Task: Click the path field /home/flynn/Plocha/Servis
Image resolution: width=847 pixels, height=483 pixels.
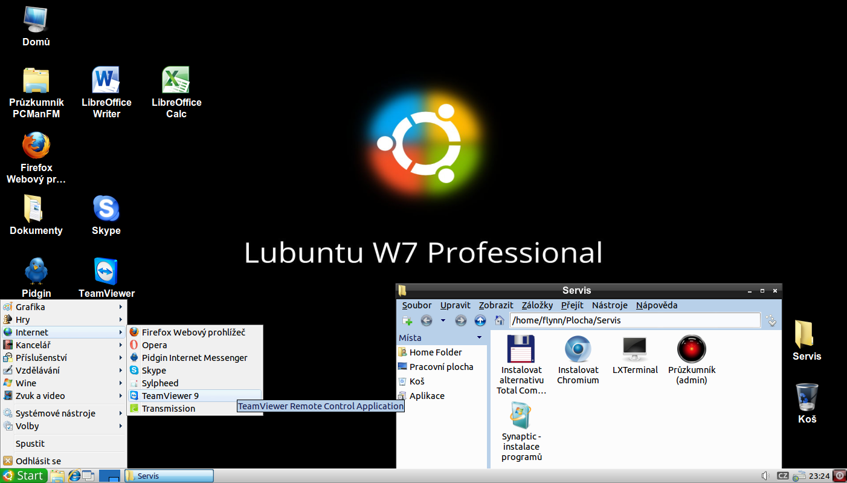Action: pyautogui.click(x=635, y=320)
